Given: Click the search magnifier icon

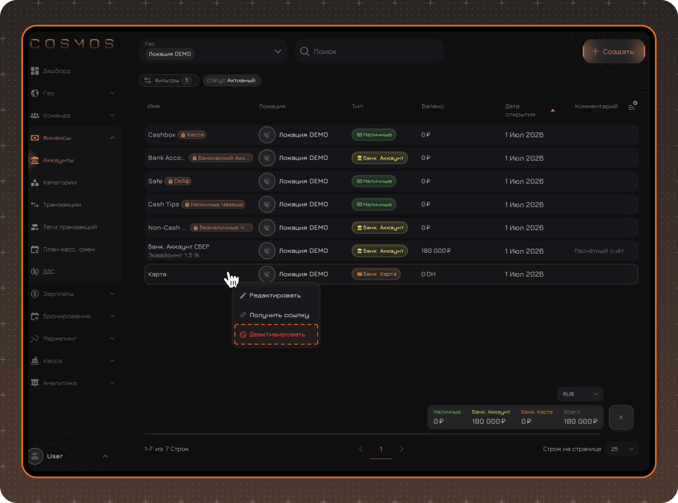Looking at the screenshot, I should [305, 52].
